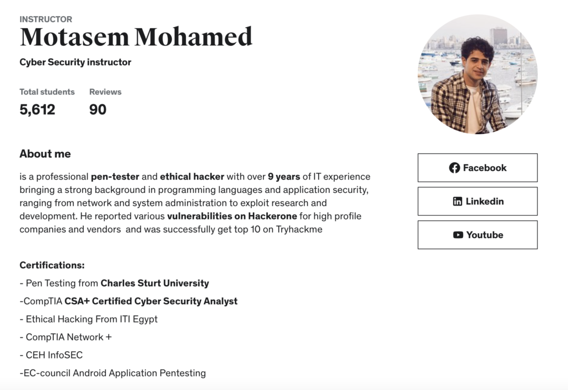Click the Facebook logo icon
The image size is (568, 390).
pyautogui.click(x=454, y=168)
